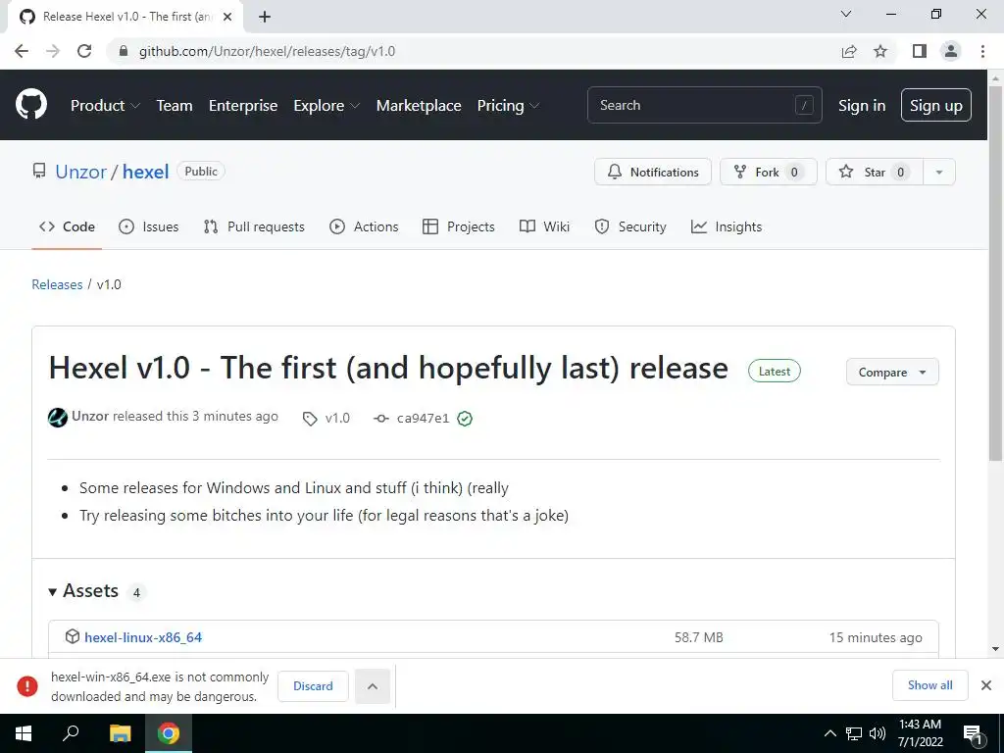This screenshot has width=1004, height=753.
Task: Open the Unzor owner link
Action: [80, 172]
